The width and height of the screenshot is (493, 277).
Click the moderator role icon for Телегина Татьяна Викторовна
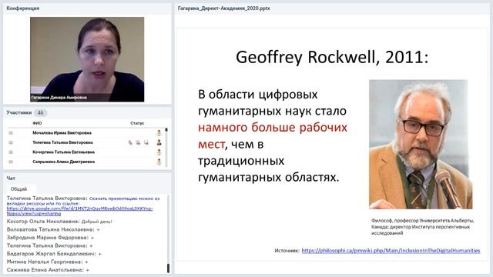(x=159, y=142)
